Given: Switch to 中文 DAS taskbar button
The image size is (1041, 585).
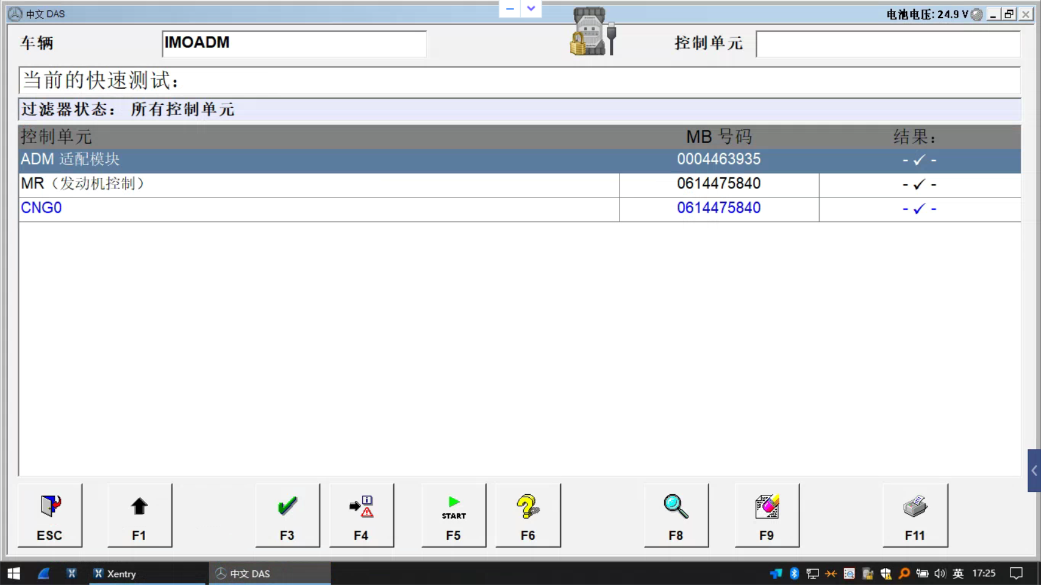Looking at the screenshot, I should point(270,573).
